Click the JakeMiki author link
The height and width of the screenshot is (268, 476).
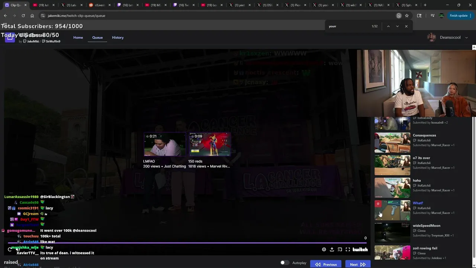tap(31, 41)
